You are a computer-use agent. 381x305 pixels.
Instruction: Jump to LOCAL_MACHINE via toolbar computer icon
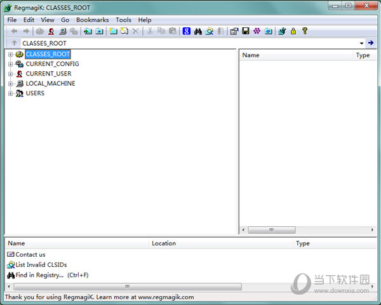click(63, 31)
